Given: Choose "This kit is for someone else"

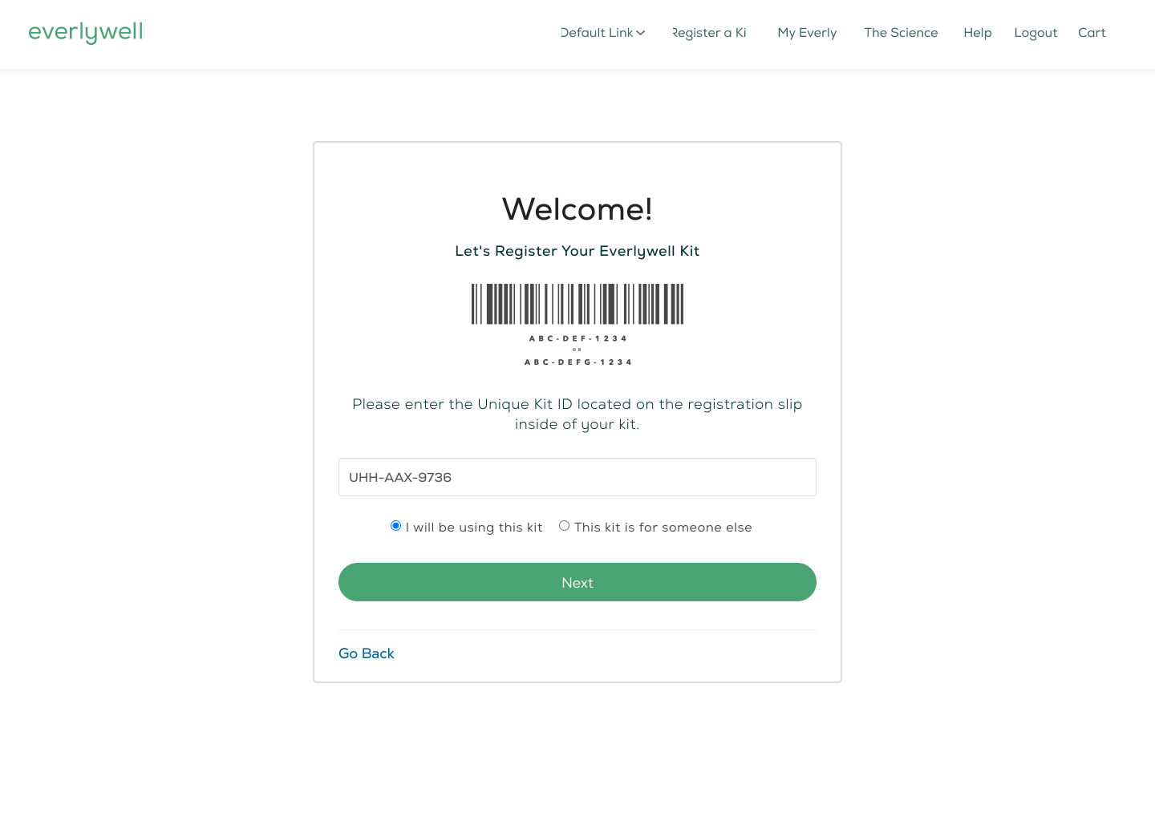Looking at the screenshot, I should pos(565,526).
